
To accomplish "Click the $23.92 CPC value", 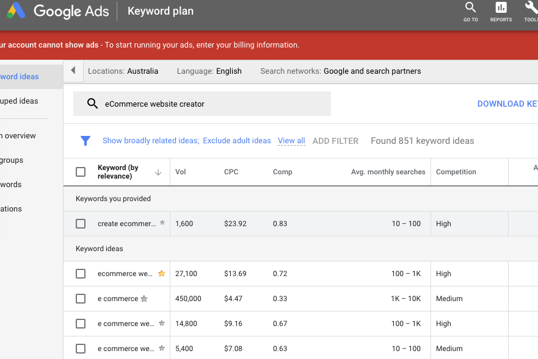I will tap(235, 224).
